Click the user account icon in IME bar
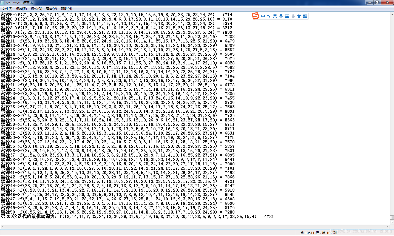 click(x=293, y=16)
